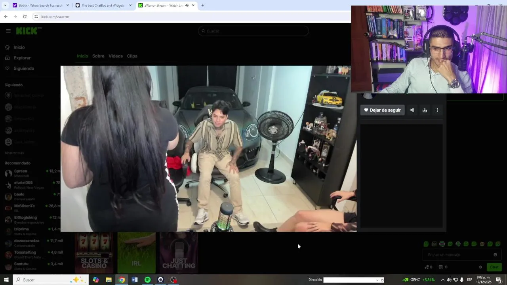
Task: Select the Inicio channel tab
Action: coord(82,56)
